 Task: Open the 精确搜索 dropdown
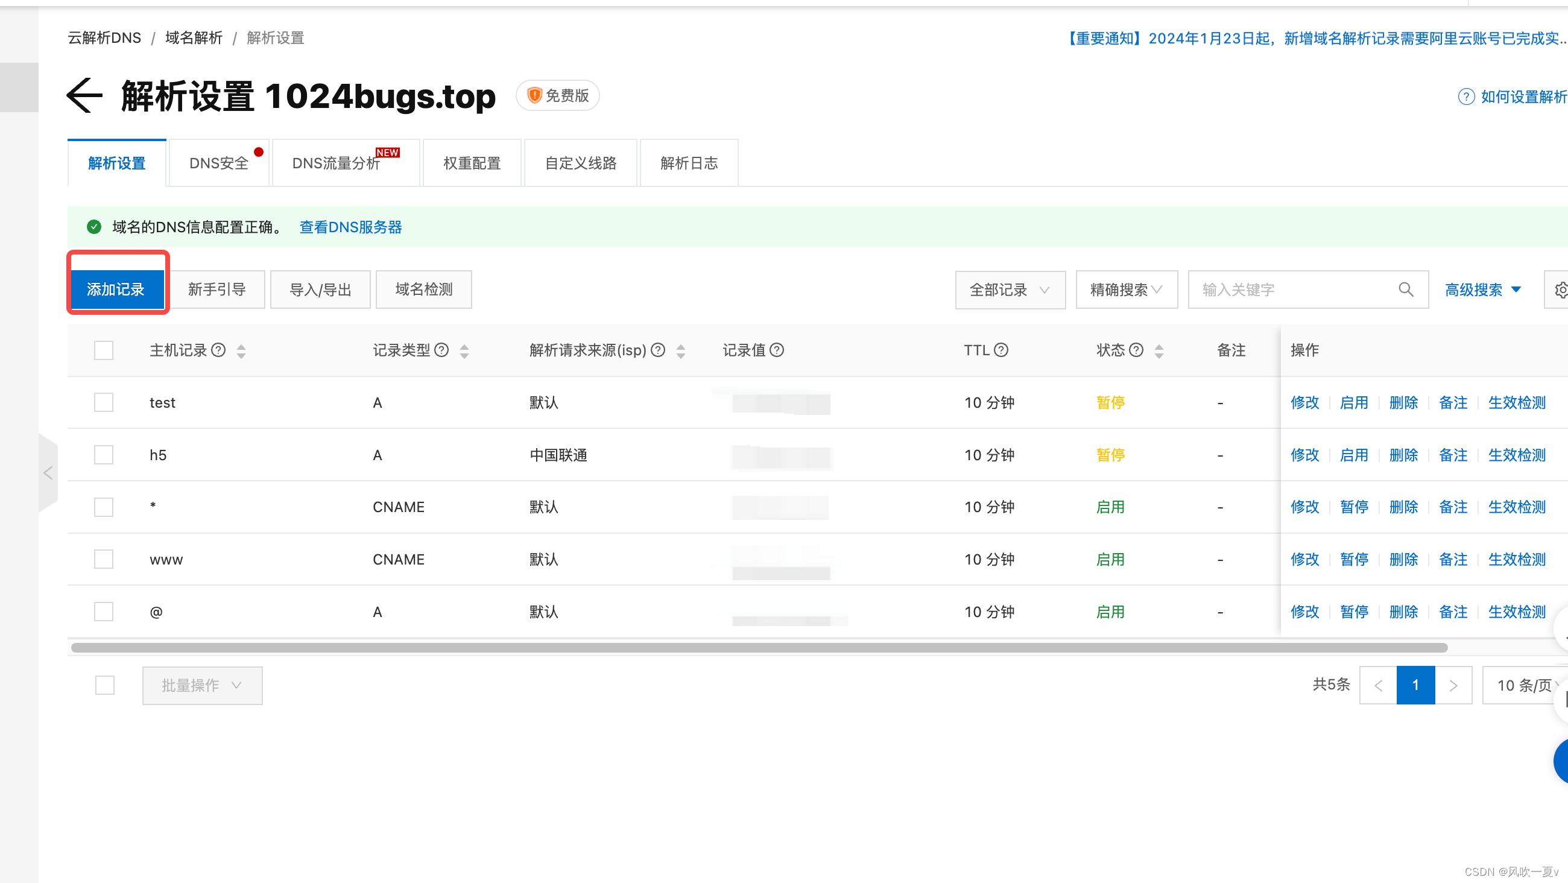coord(1127,290)
